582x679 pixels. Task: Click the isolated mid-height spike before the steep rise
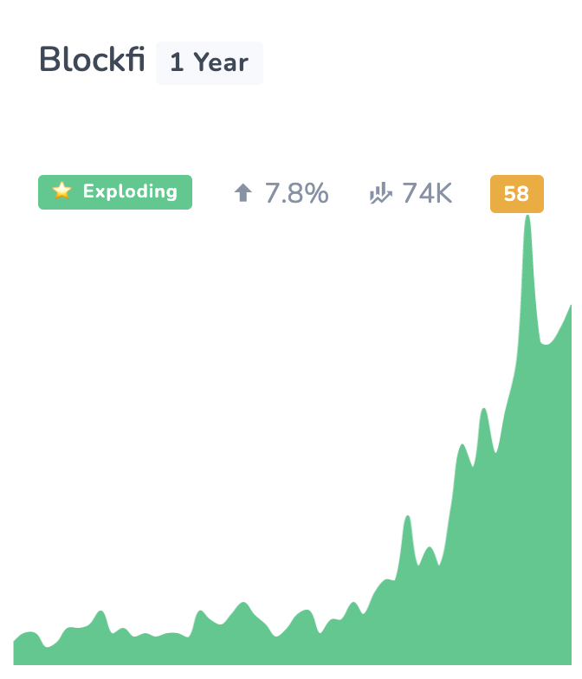pos(407,517)
